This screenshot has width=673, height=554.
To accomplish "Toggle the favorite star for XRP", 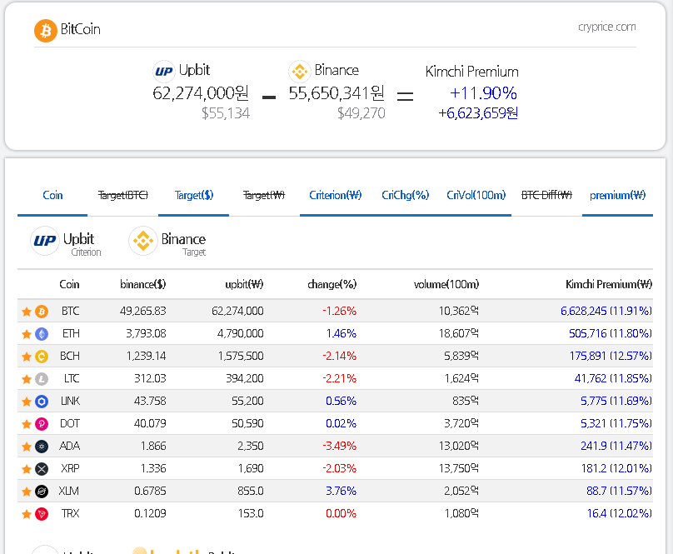I will coord(27,469).
